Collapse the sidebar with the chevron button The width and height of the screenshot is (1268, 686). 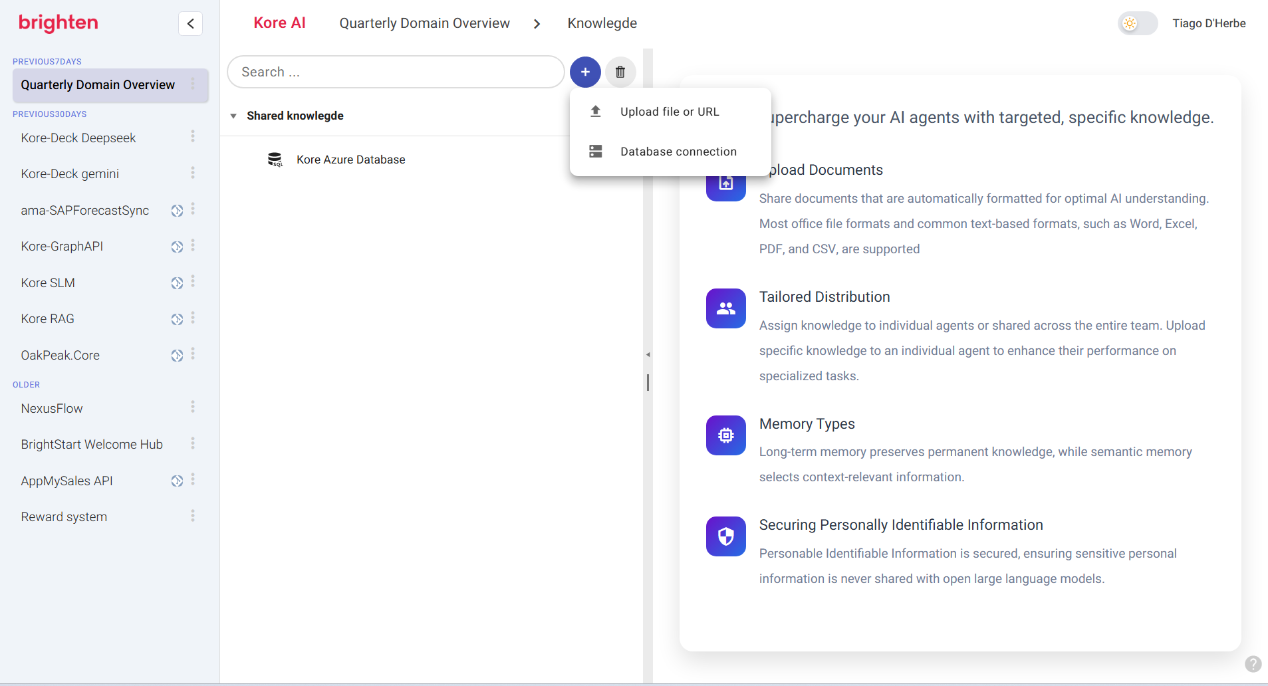pyautogui.click(x=190, y=24)
